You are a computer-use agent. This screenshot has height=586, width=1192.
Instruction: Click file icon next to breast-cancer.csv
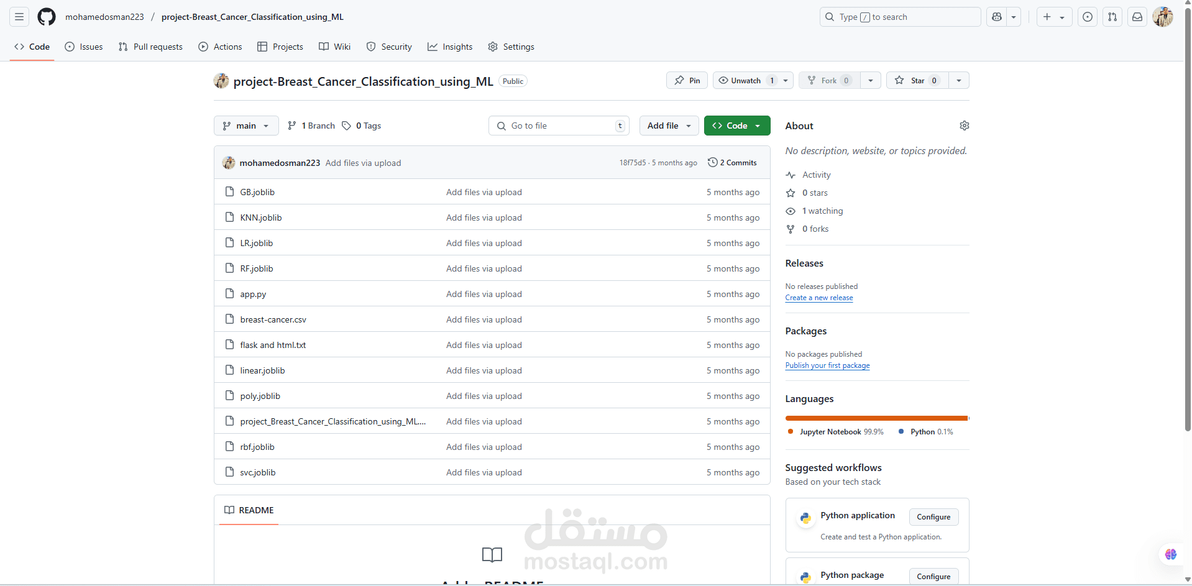coord(230,319)
